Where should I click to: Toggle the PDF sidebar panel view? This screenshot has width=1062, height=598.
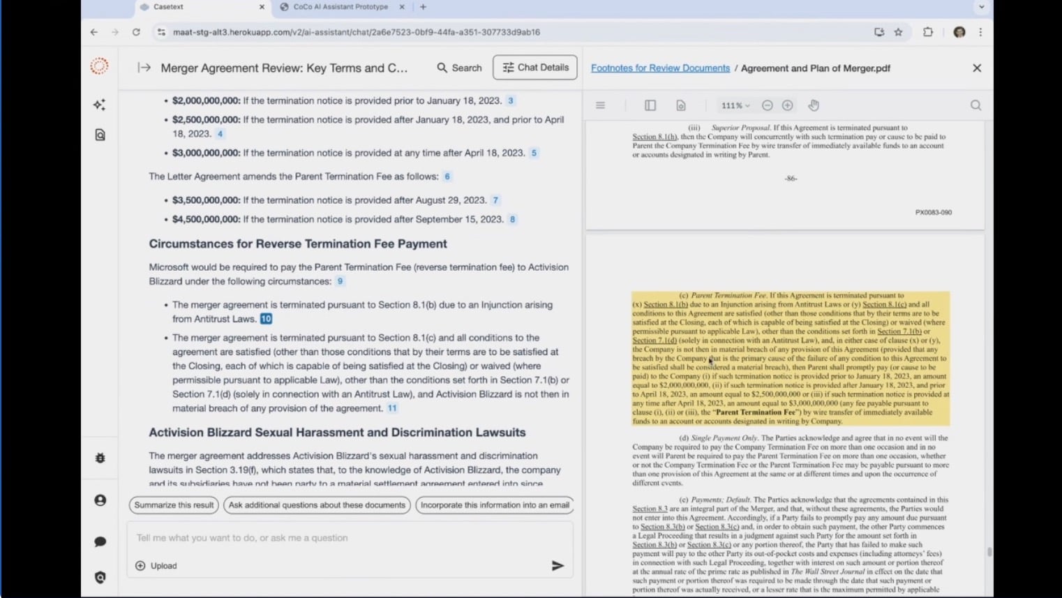click(650, 105)
